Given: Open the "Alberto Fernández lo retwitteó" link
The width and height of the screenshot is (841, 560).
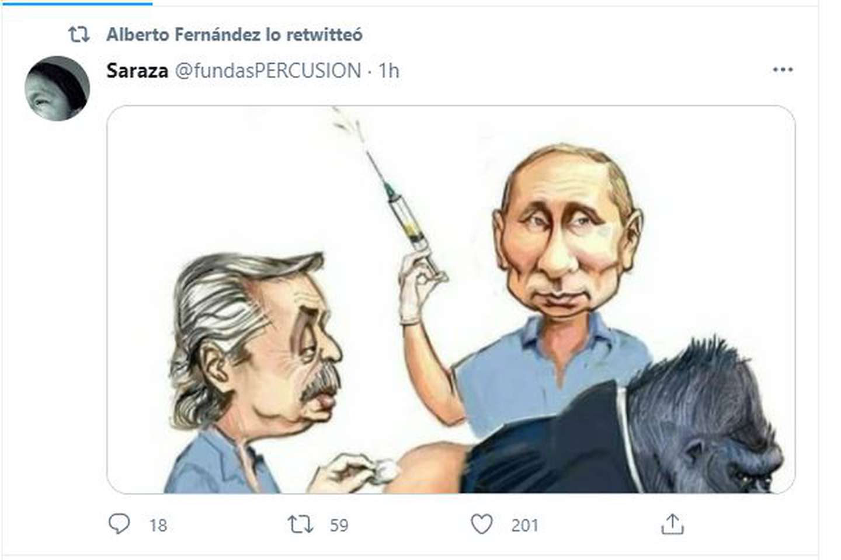Looking at the screenshot, I should (234, 34).
